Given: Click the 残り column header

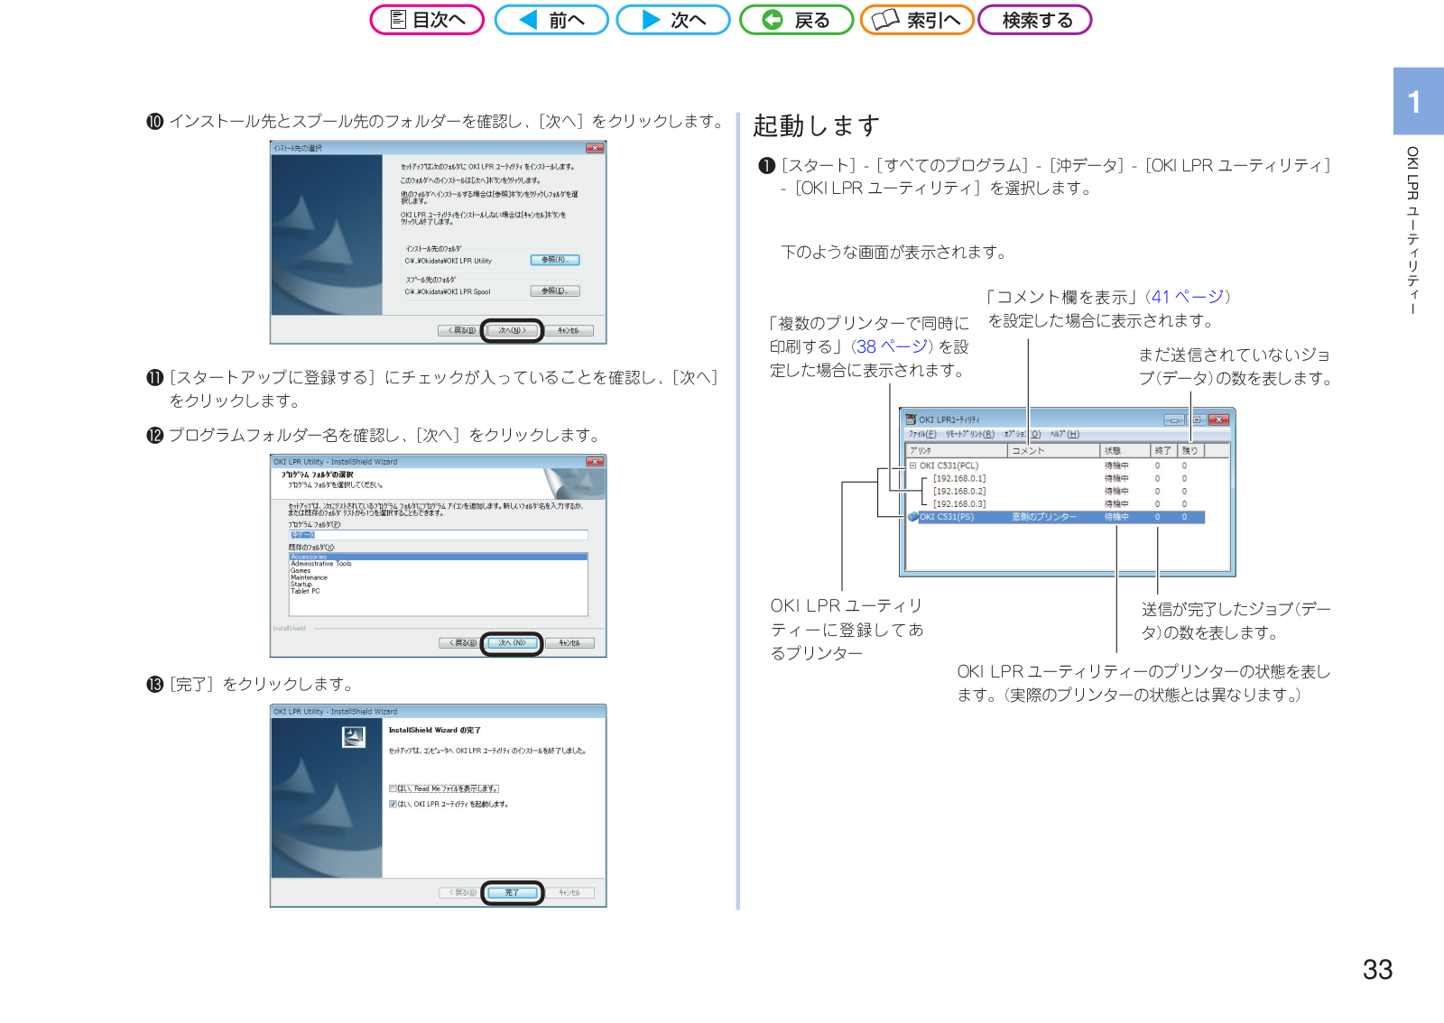Looking at the screenshot, I should (1190, 450).
